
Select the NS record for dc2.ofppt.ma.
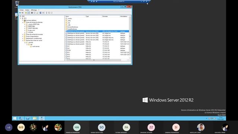(x=97, y=36)
